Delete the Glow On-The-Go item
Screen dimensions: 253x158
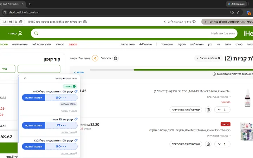[x=208, y=144]
